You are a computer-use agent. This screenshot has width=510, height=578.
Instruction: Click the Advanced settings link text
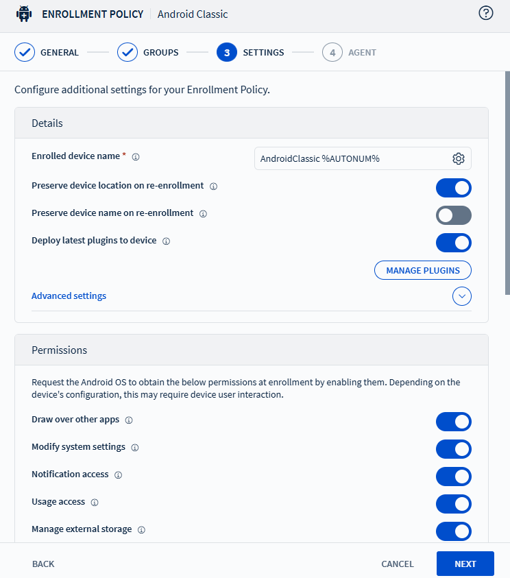[x=69, y=296]
